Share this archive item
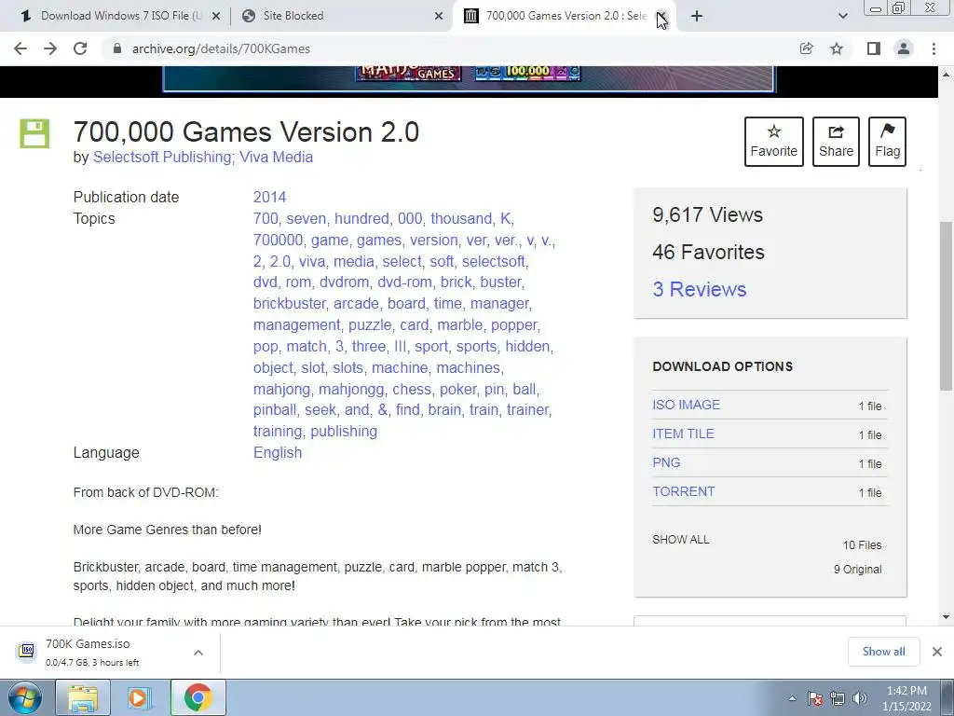This screenshot has width=954, height=716. [x=836, y=142]
